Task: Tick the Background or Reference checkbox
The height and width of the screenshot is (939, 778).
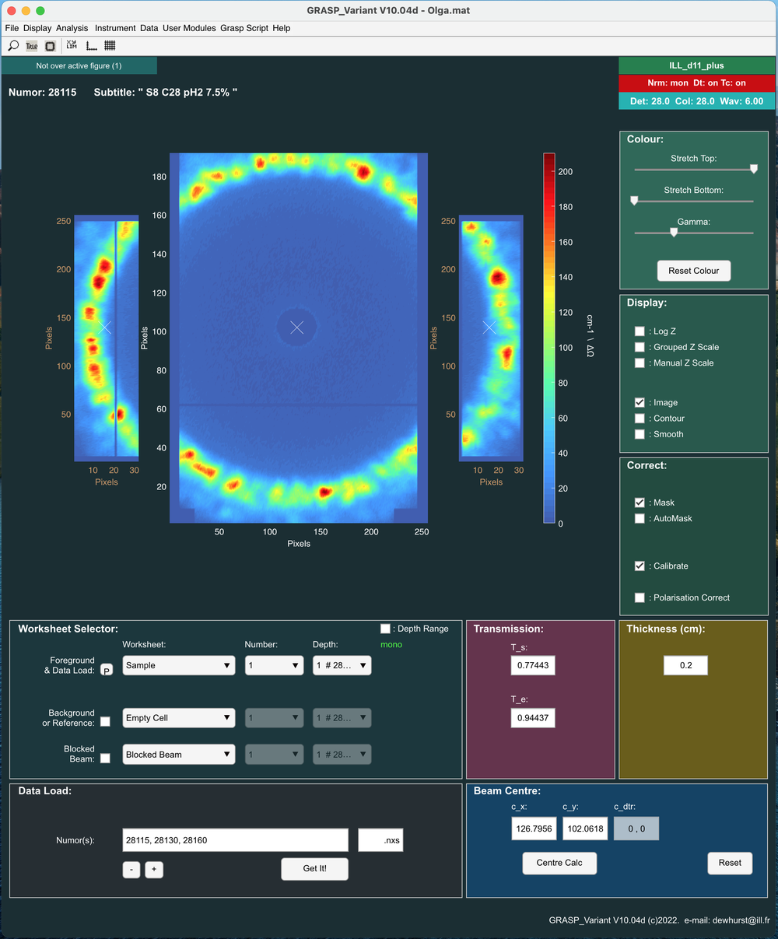Action: (x=105, y=722)
